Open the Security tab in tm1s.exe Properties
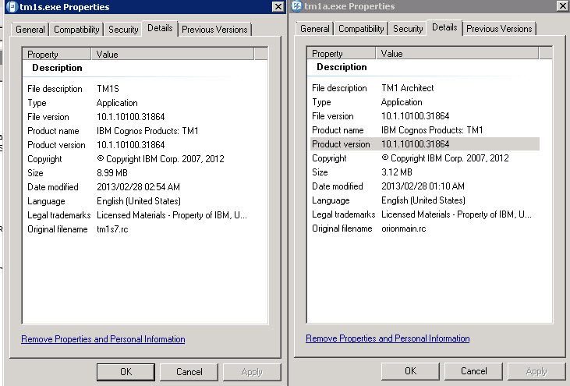570x386 pixels. [123, 30]
